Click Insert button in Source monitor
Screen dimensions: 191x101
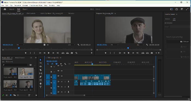63,53
